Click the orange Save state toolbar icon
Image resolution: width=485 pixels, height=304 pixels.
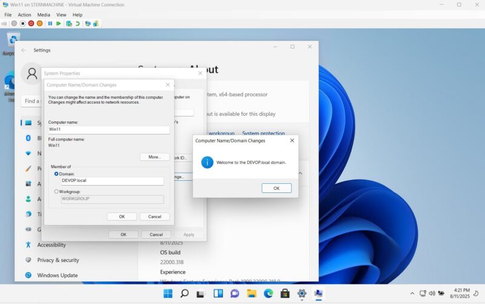(39, 24)
